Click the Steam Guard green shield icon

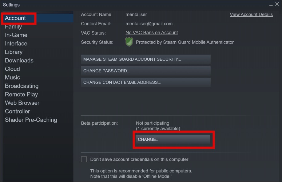(129, 42)
